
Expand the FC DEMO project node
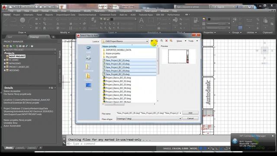(x=5, y=60)
